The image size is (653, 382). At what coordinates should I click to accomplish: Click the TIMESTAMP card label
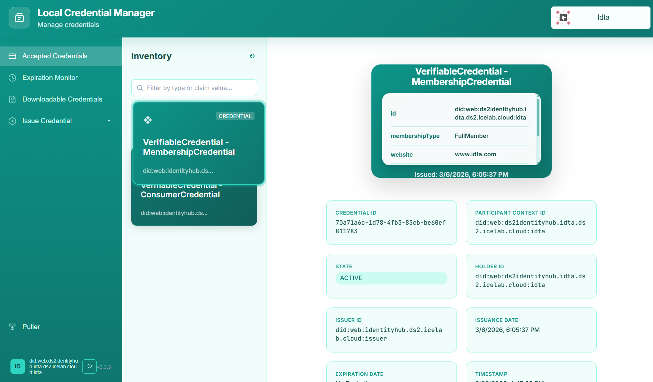[491, 374]
